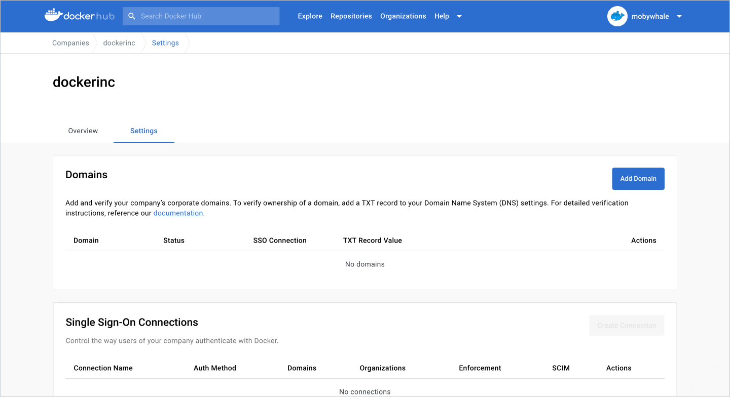The width and height of the screenshot is (730, 397).
Task: Expand the mobywhale account dropdown arrow
Action: point(679,16)
